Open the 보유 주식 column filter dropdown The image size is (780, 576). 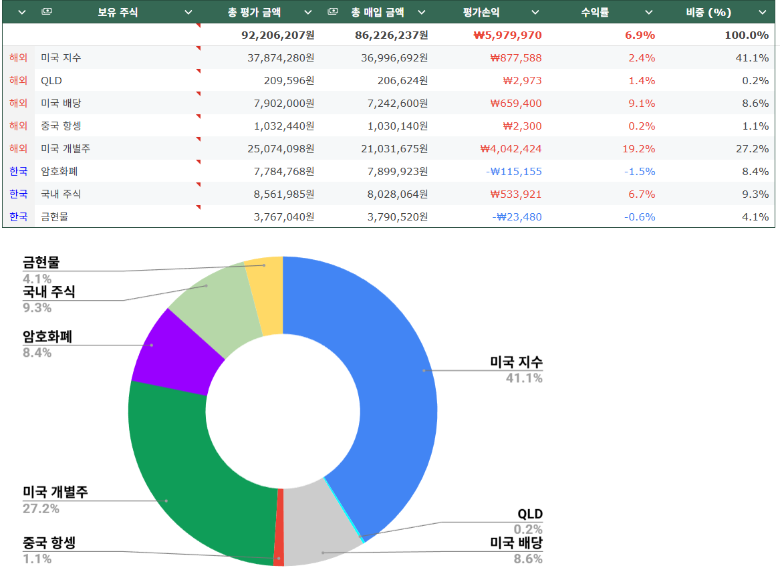click(x=188, y=13)
